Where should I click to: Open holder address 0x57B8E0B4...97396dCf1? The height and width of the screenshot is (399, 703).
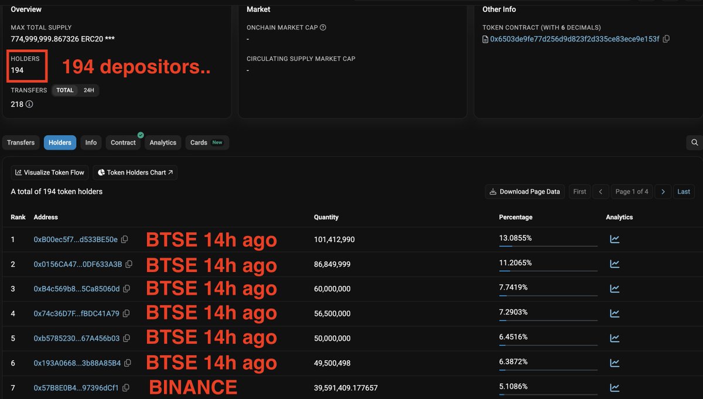click(x=76, y=388)
